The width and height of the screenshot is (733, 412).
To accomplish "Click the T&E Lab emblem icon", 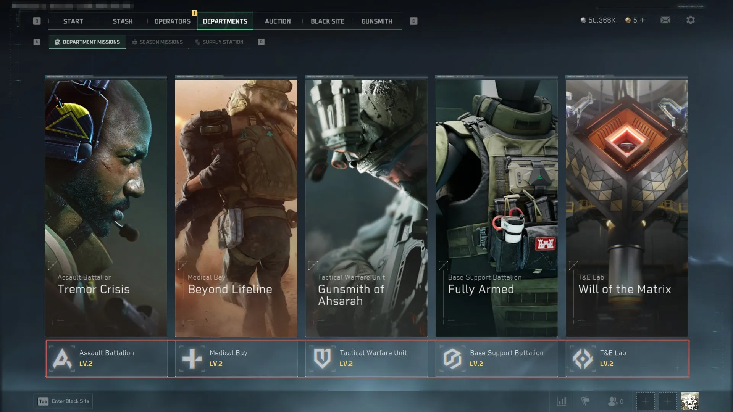I will pos(583,359).
